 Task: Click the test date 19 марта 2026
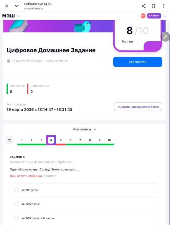[x=39, y=109]
